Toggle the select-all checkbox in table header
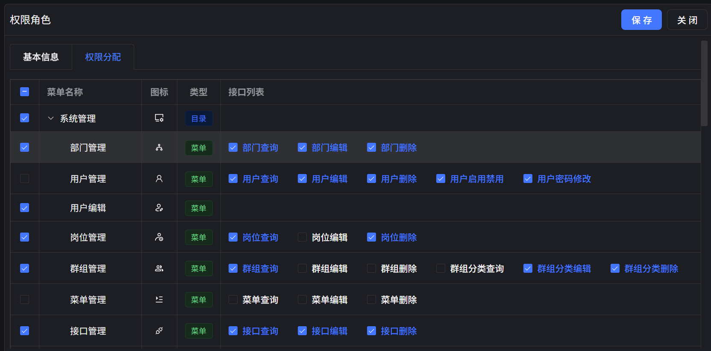This screenshot has width=711, height=351. [x=25, y=92]
